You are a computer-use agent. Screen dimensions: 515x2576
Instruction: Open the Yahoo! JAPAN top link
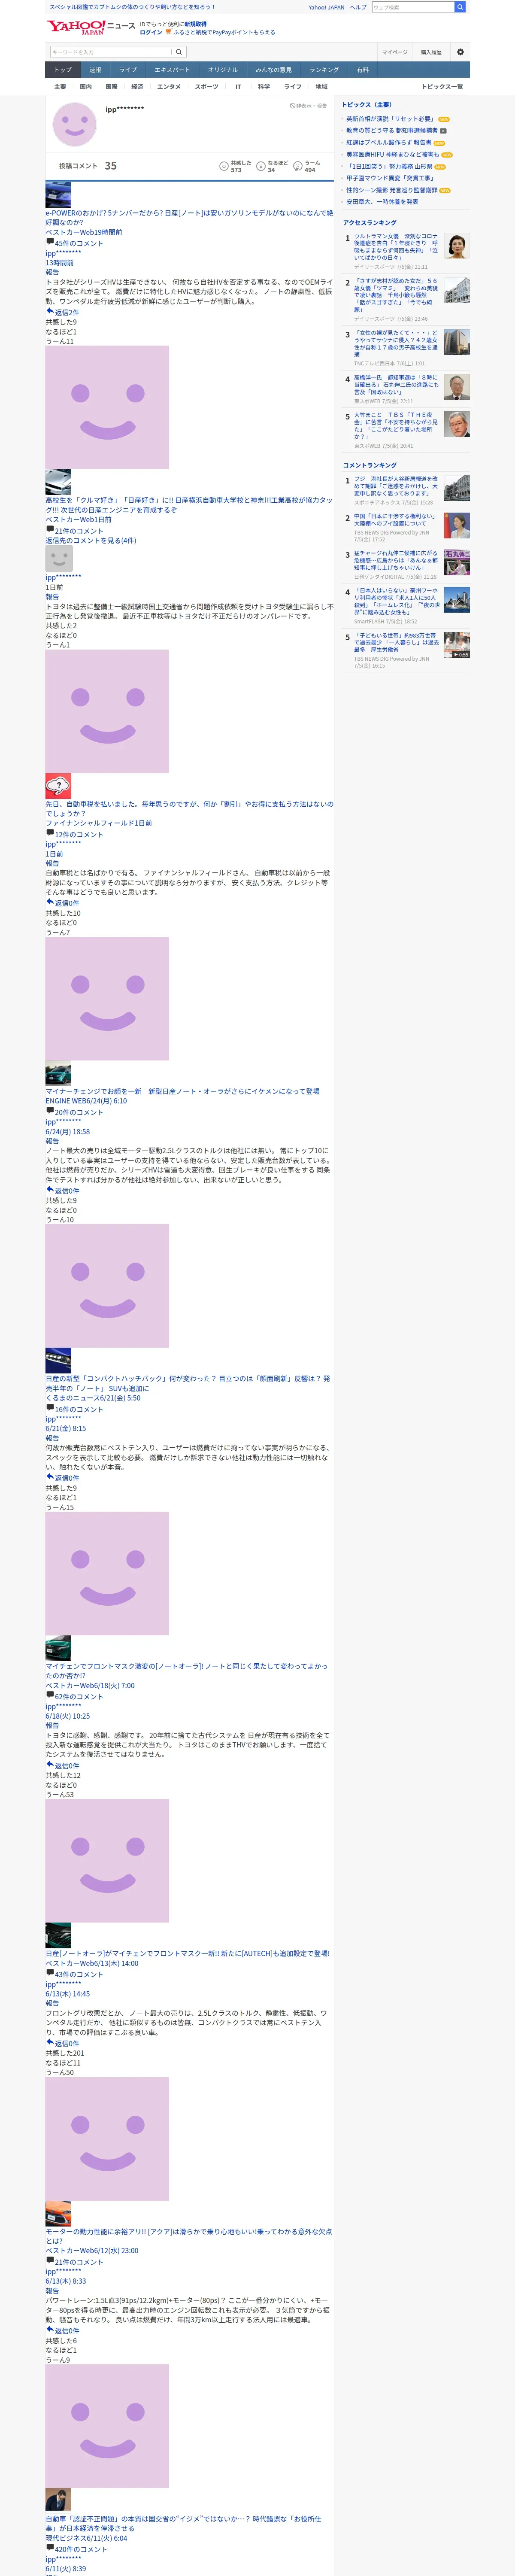326,7
